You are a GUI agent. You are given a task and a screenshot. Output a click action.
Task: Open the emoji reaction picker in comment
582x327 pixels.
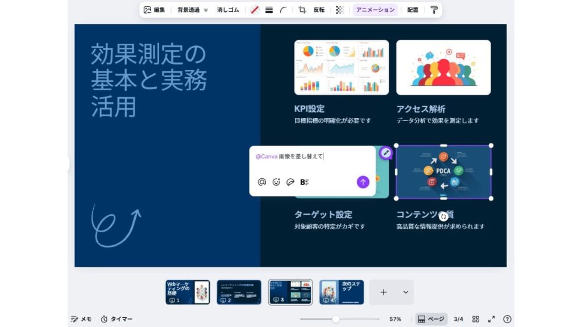pos(276,182)
